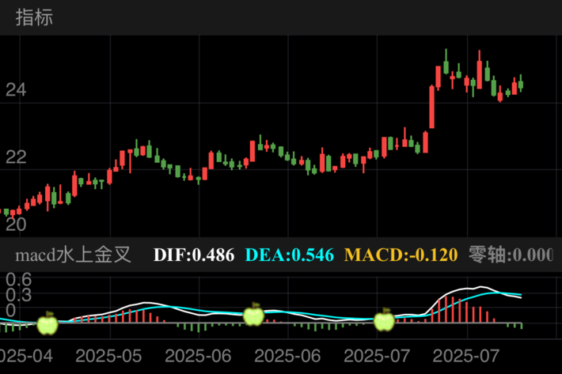The width and height of the screenshot is (562, 374).
Task: Click the leftmost green apple golden-cross marker
Action: (48, 323)
